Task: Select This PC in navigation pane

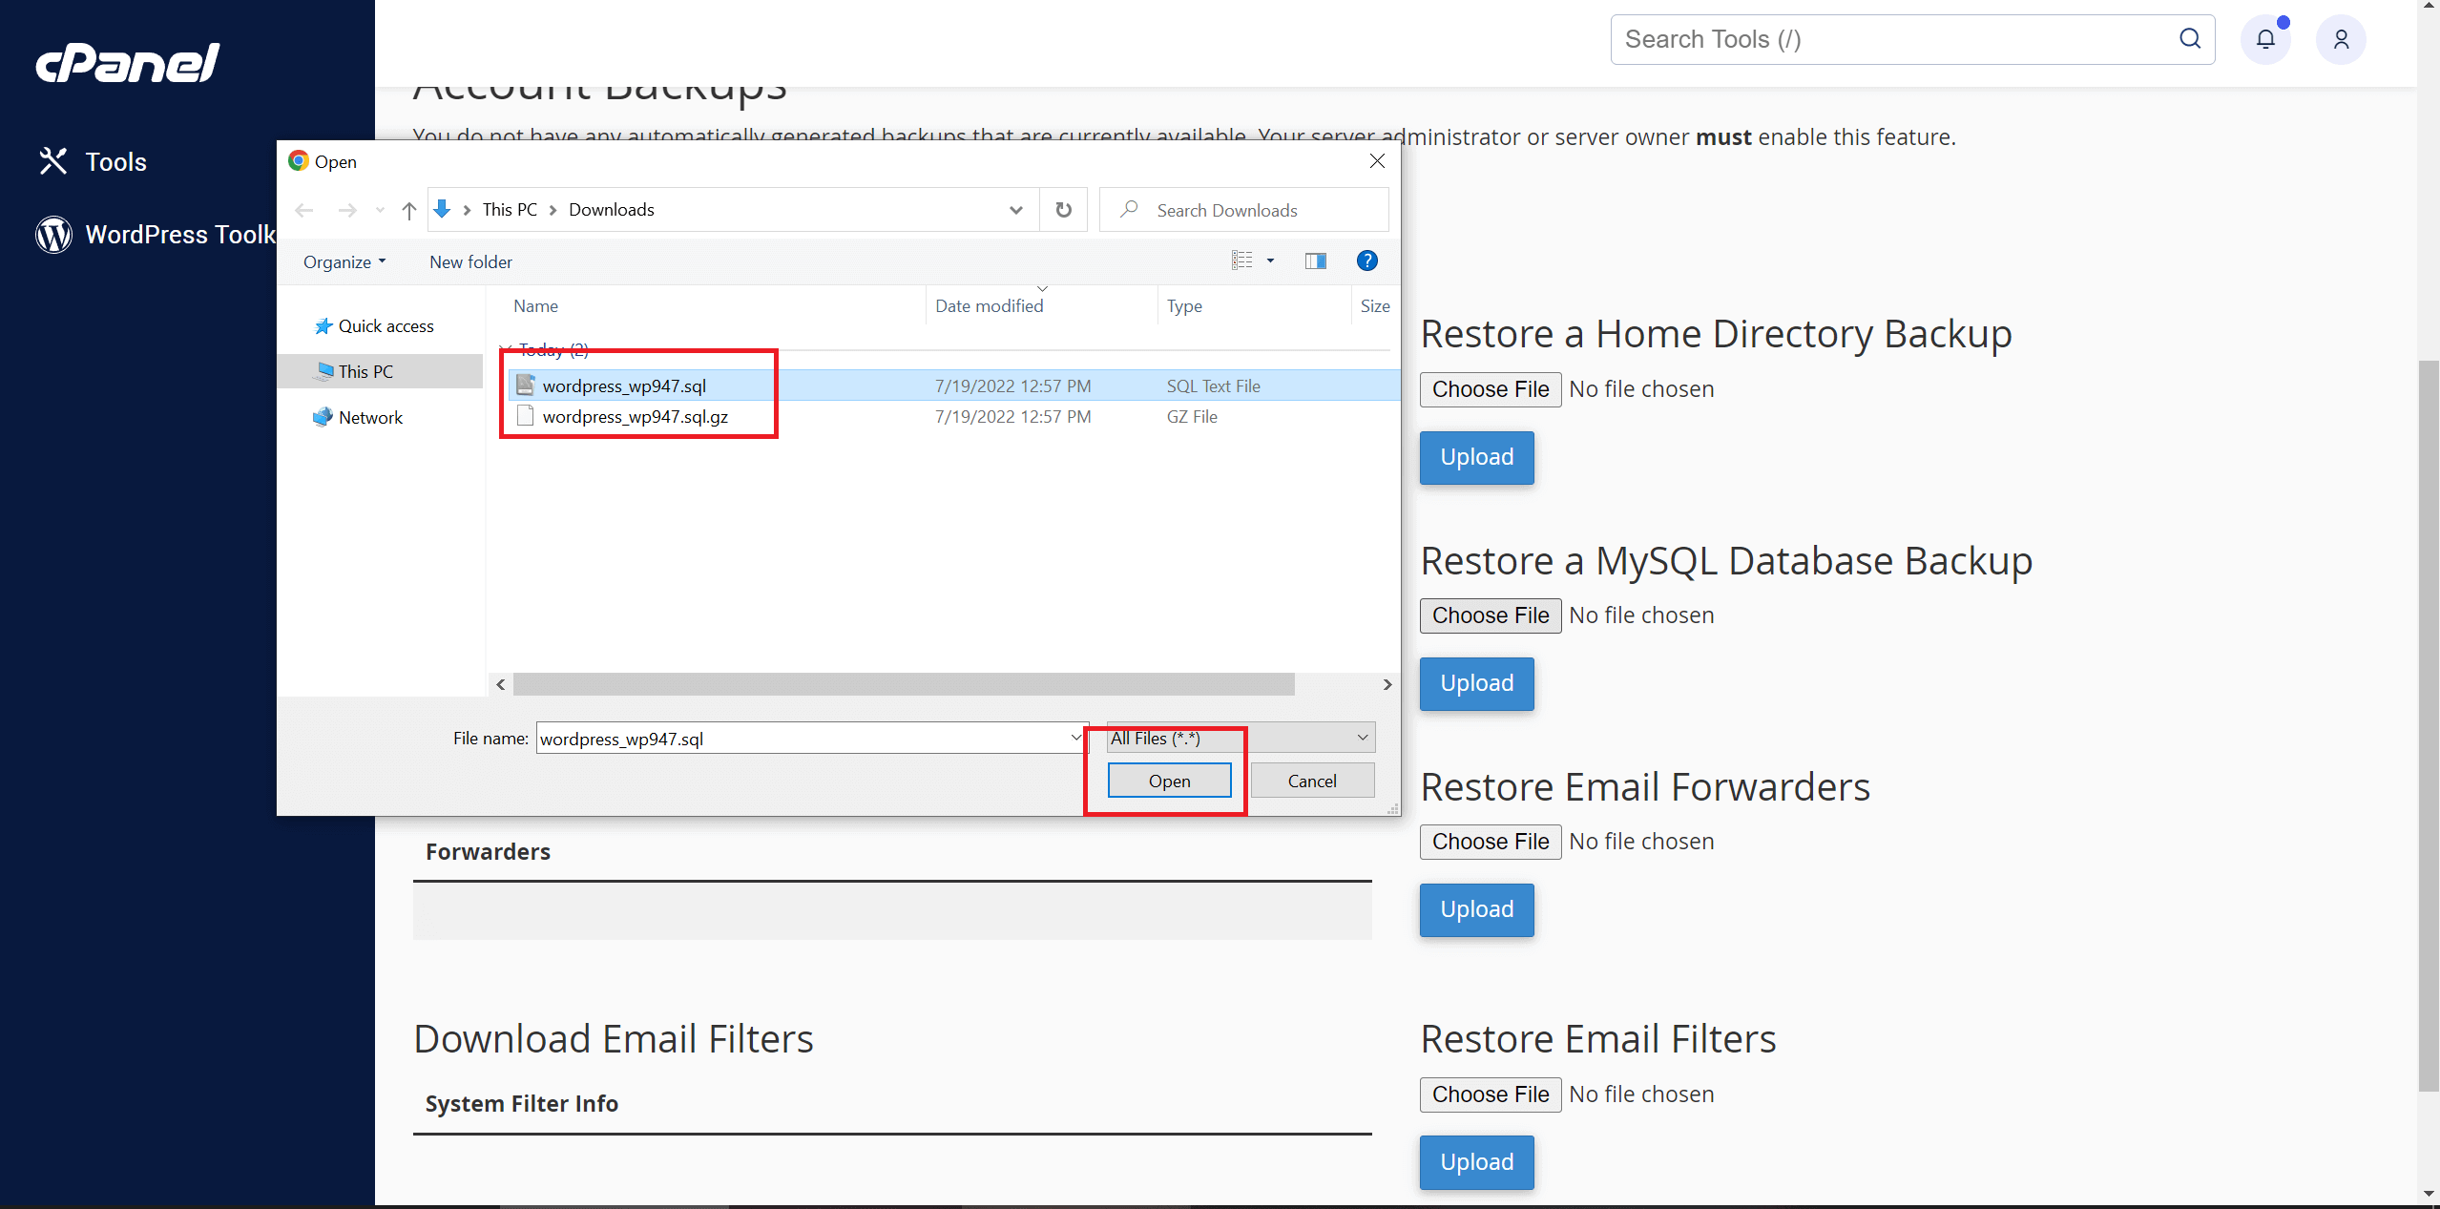Action: pyautogui.click(x=381, y=371)
